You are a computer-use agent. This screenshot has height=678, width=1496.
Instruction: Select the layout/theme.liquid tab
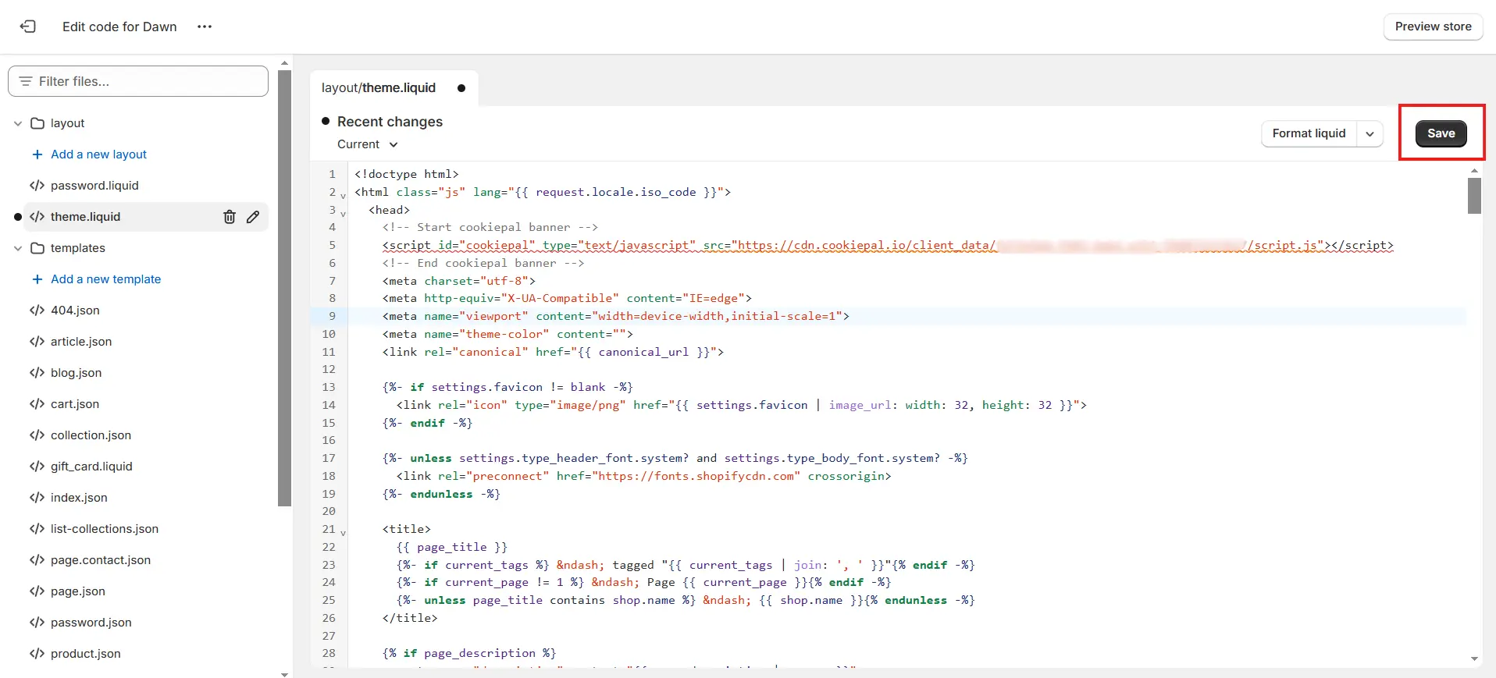click(379, 88)
